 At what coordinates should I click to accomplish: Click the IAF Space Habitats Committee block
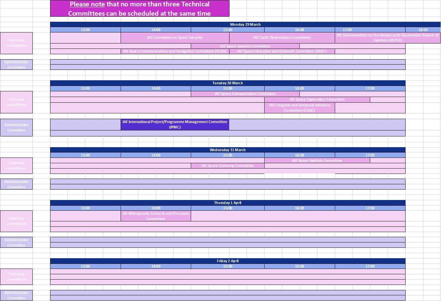pyautogui.click(x=317, y=161)
